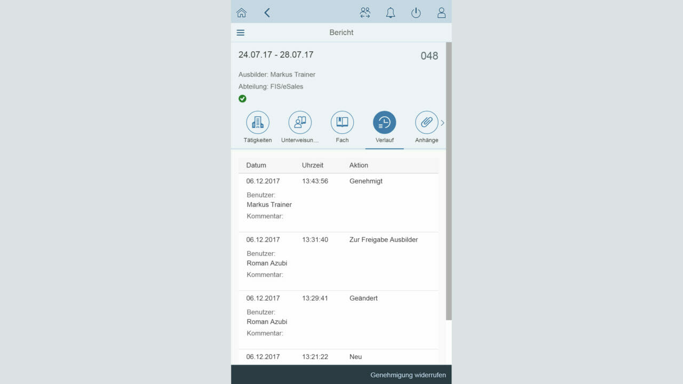Click user Markus Trainer in history
Image resolution: width=683 pixels, height=384 pixels.
coord(269,205)
